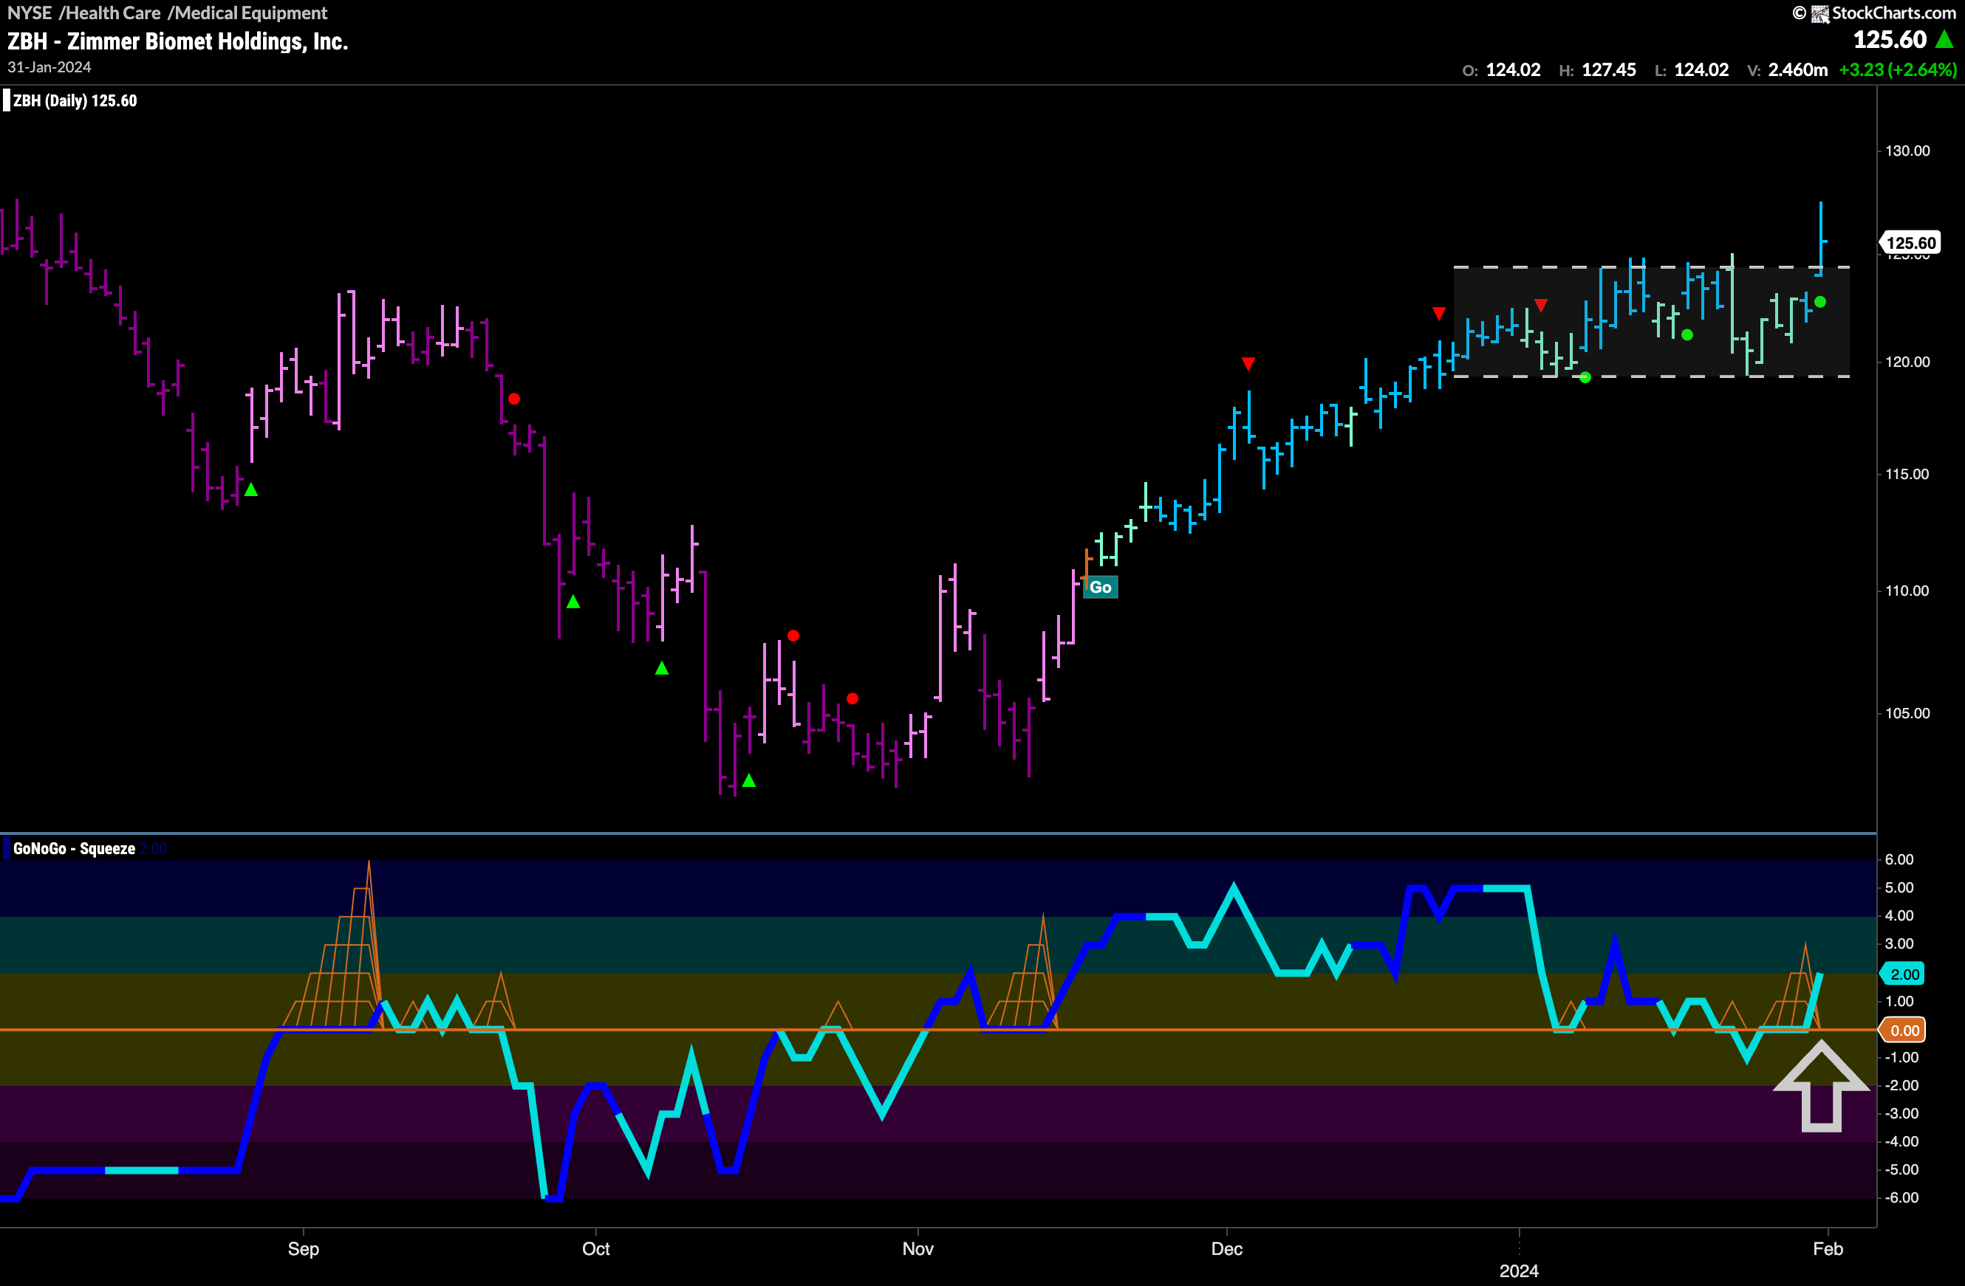This screenshot has width=1965, height=1286.
Task: Select the green triangle marker below the early-October bars
Action: coord(661,668)
